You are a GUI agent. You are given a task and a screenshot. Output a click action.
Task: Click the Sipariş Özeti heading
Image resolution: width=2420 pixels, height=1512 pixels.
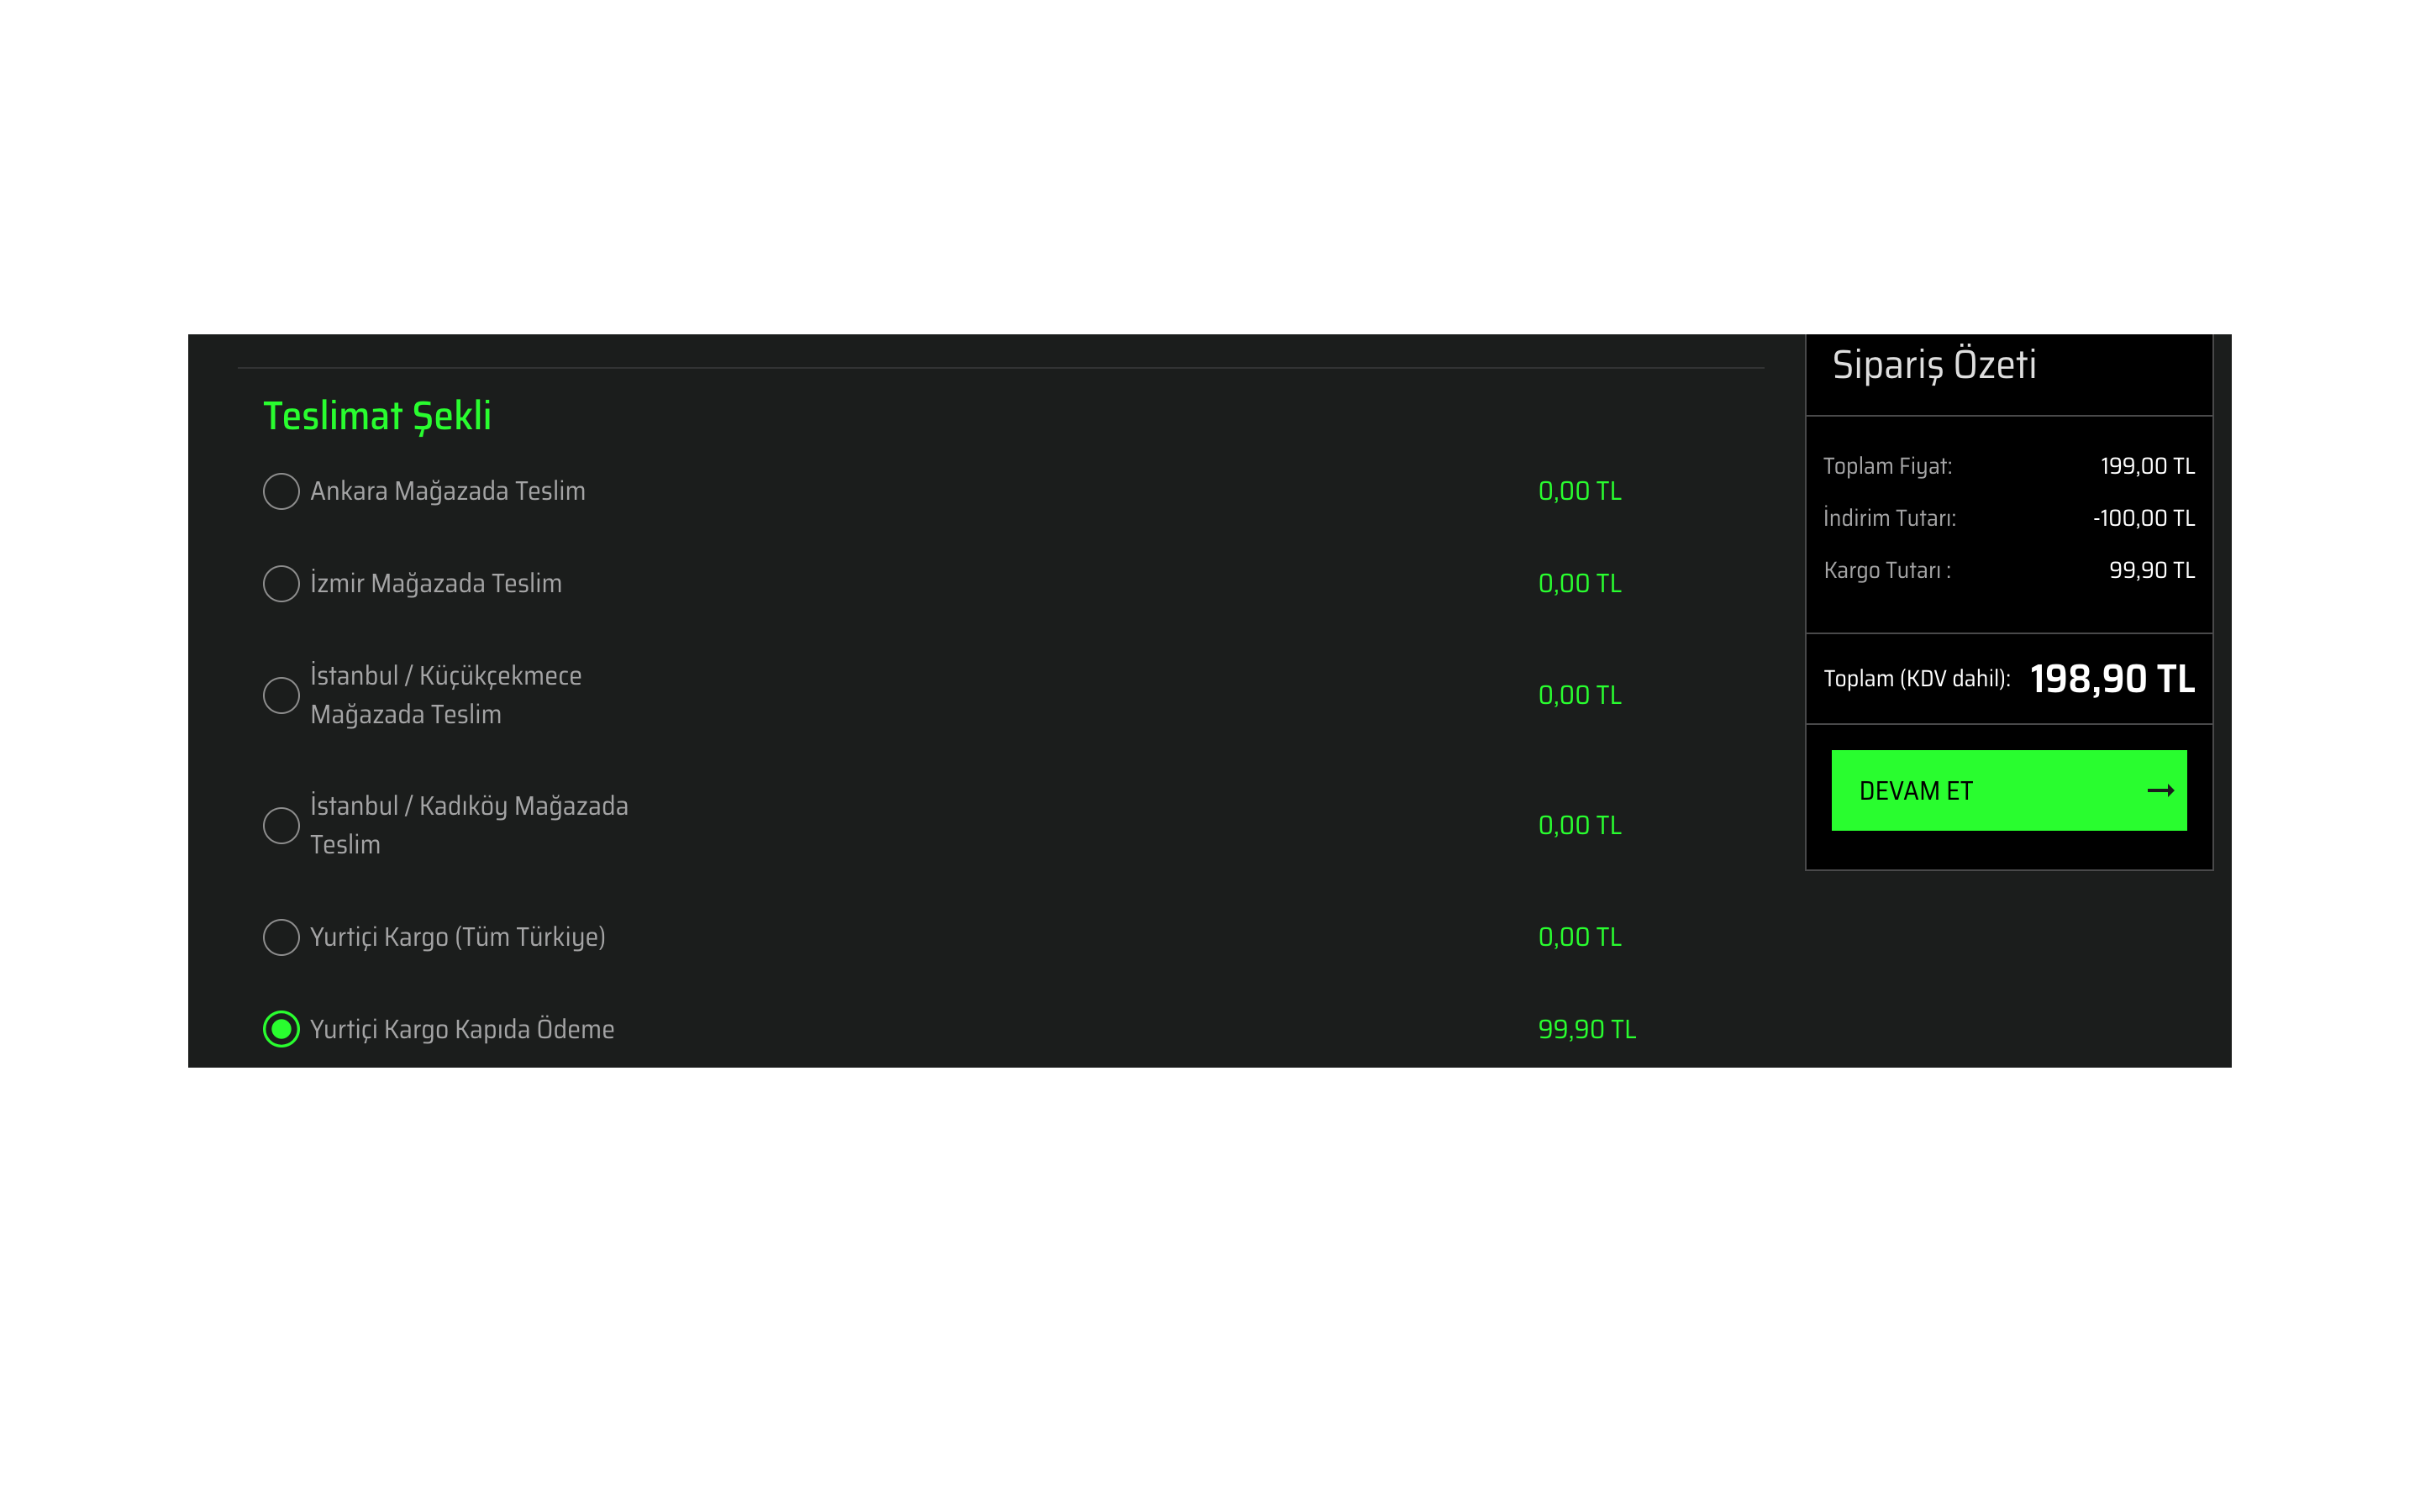coord(1933,365)
